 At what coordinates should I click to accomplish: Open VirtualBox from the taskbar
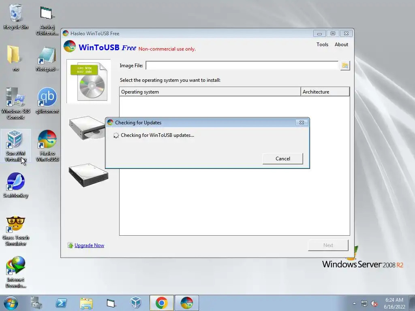coord(136,303)
